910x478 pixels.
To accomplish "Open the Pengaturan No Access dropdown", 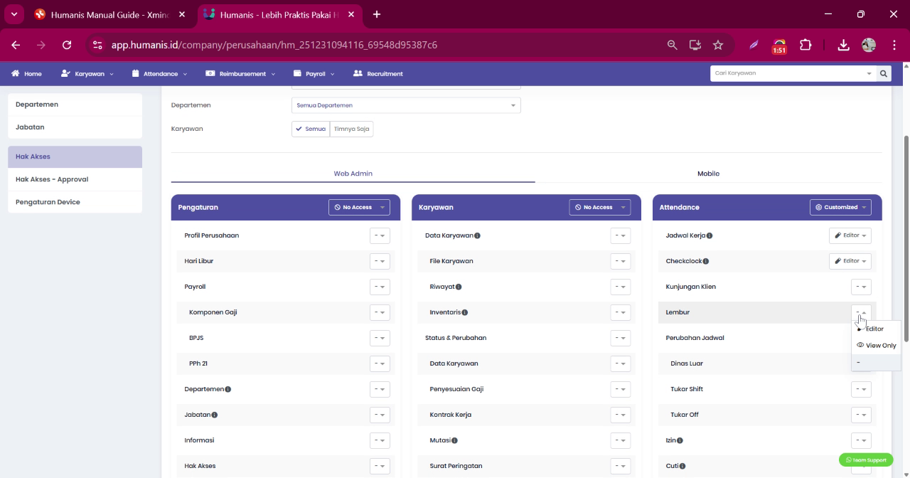I will pos(359,207).
